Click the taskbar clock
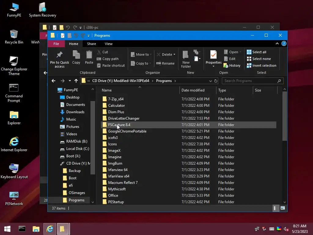Viewport: 313px width, 235px height. (x=300, y=229)
